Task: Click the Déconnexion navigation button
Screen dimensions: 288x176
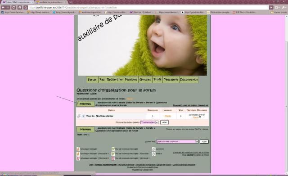Action: point(189,80)
